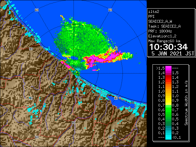Click the red legend swatch between 1.3 and 1.4
The width and height of the screenshot is (196, 147).
[x=168, y=77]
